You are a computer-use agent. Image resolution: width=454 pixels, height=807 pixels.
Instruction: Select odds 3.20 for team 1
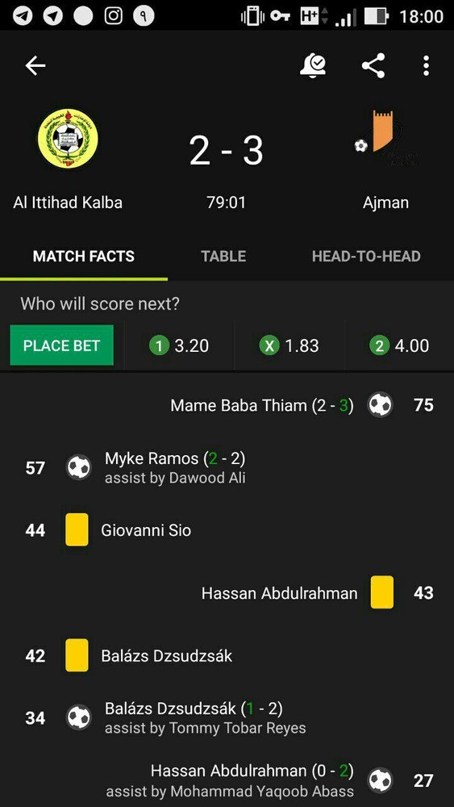click(179, 346)
